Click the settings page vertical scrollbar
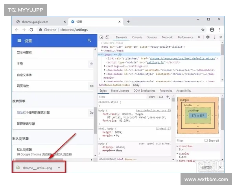Image resolution: width=236 pixels, height=189 pixels. (x=95, y=120)
